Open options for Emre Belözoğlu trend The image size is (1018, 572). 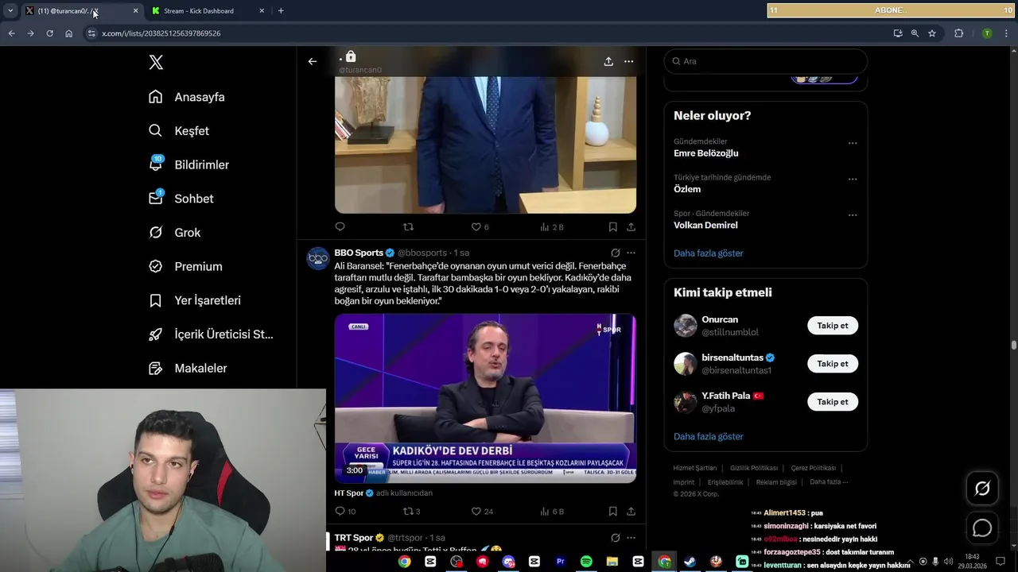click(853, 144)
